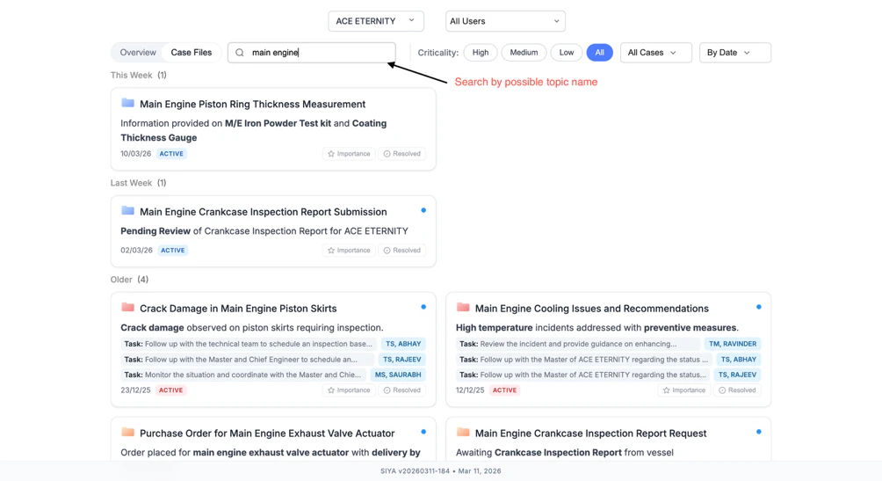The height and width of the screenshot is (481, 882).
Task: Open Crack Damage in Main Engine Piston Skirts
Action: tap(238, 309)
